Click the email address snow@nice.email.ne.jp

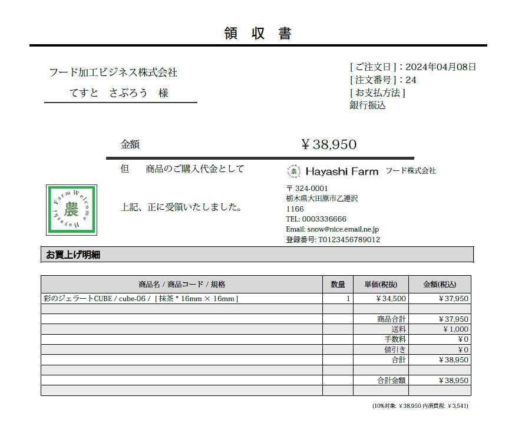coord(343,229)
